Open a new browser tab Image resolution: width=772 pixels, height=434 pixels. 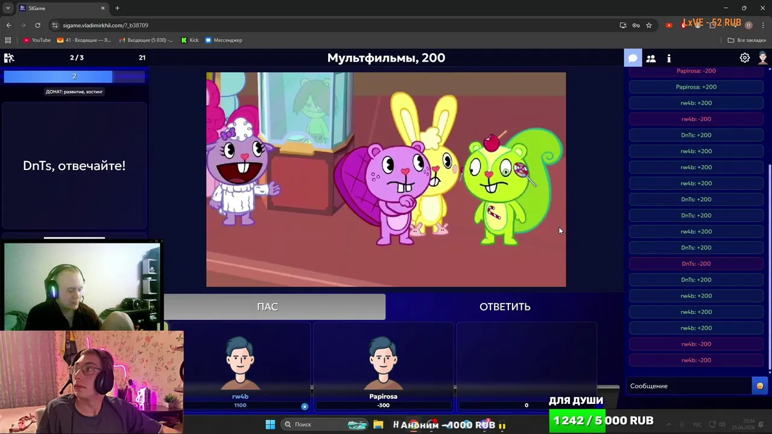tap(117, 8)
